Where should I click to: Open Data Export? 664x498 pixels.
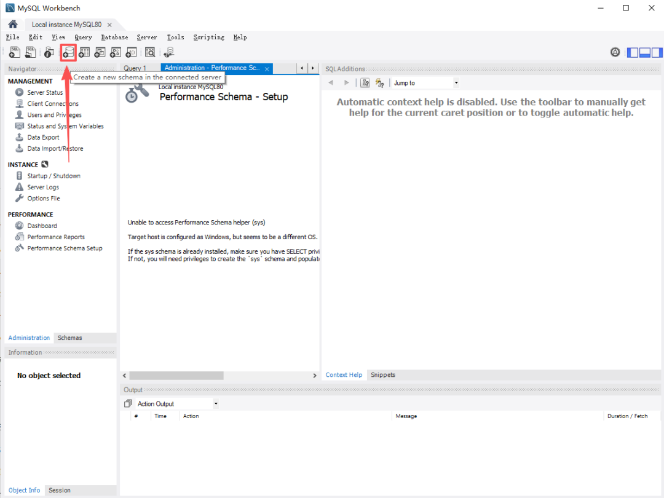click(43, 137)
